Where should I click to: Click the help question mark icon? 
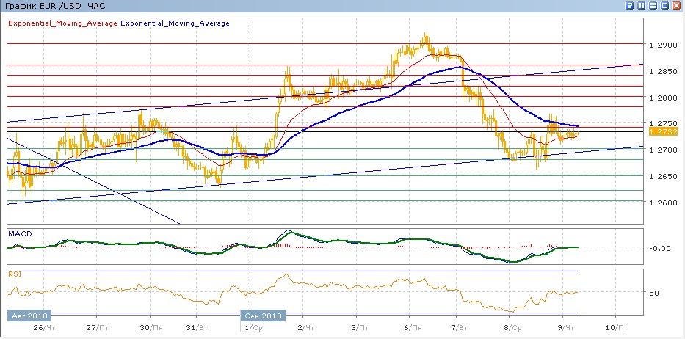click(x=630, y=6)
